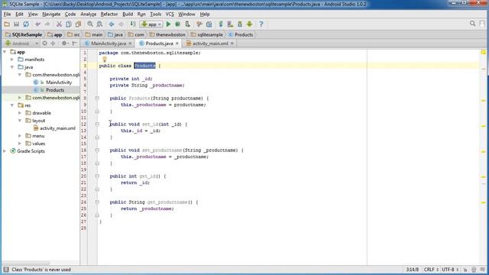
Task: Collapse the res folder node
Action: coord(12,105)
